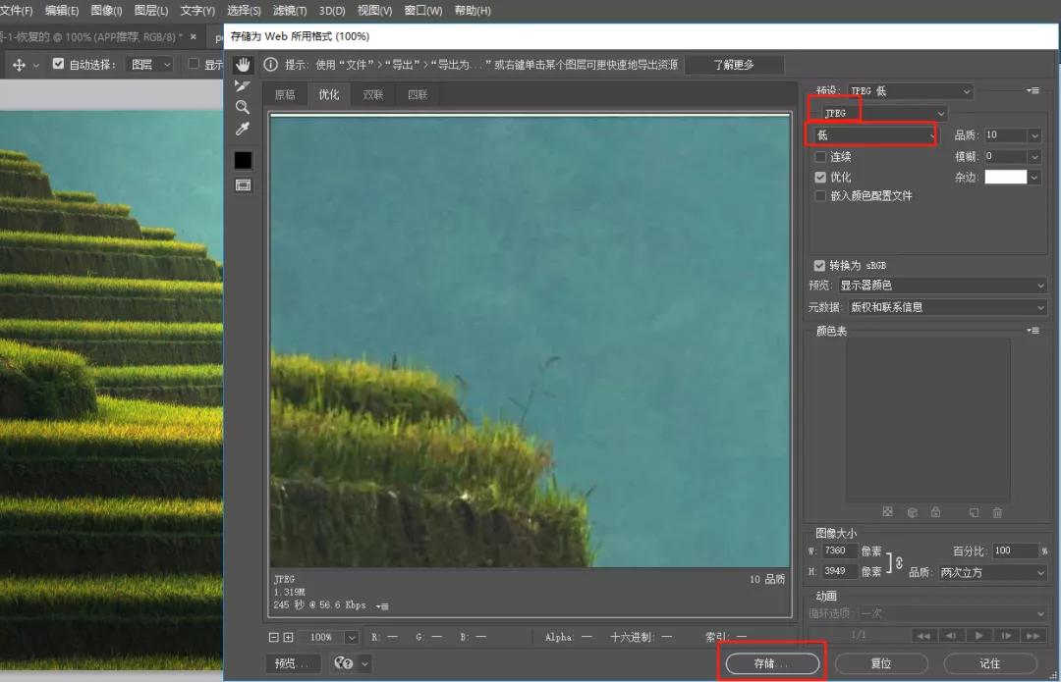1061x682 pixels.
Task: Switch to the 双联 tab
Action: coord(371,94)
